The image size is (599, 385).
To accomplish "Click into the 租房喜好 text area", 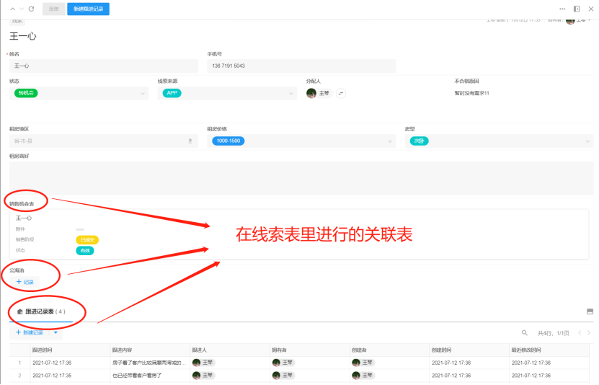I will (301, 178).
